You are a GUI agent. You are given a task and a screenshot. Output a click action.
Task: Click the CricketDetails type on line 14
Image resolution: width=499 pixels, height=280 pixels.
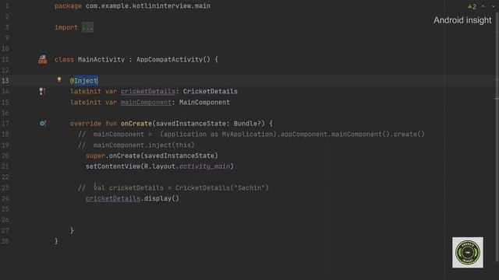point(210,92)
